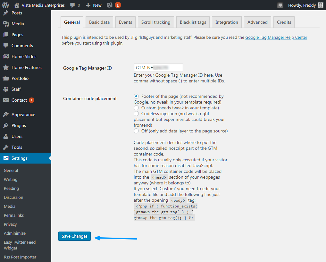Click the Container code placement label
The height and width of the screenshot is (262, 326).
90,98
